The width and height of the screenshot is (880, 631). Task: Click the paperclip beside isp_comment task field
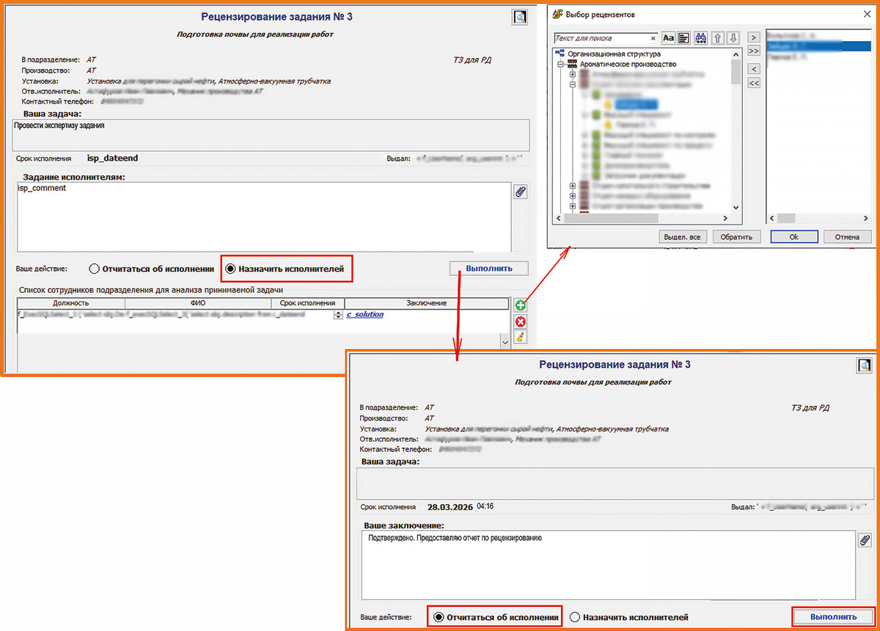tap(520, 192)
